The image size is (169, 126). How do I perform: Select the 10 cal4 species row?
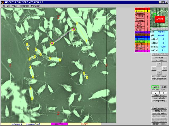pyautogui.click(x=140, y=30)
